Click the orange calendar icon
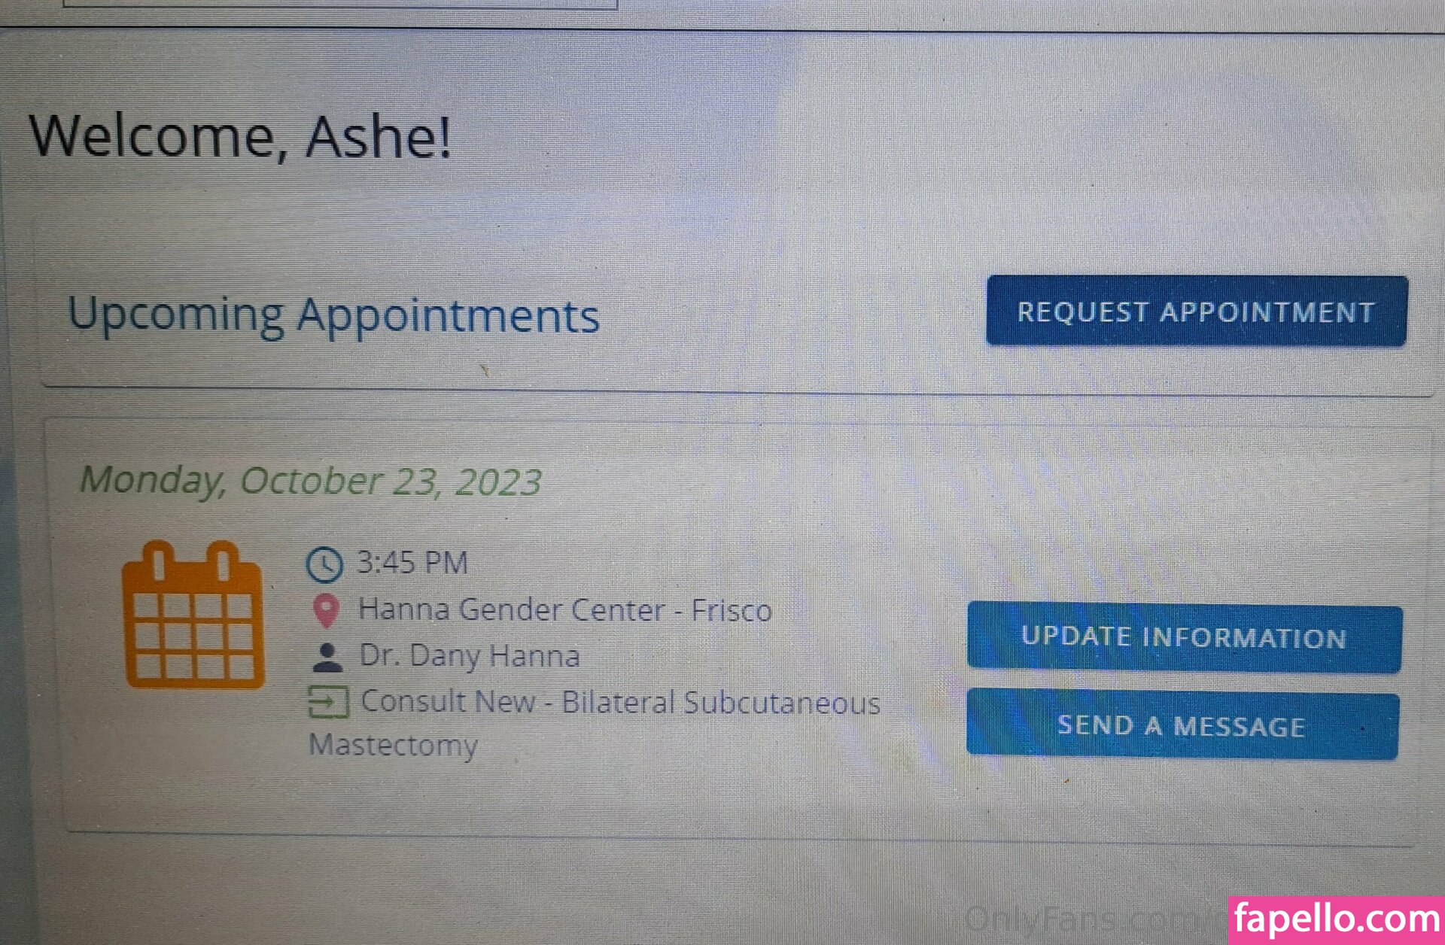1445x945 pixels. pos(193,615)
